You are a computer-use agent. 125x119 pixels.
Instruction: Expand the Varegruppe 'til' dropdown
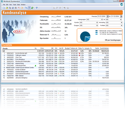click(x=121, y=19)
